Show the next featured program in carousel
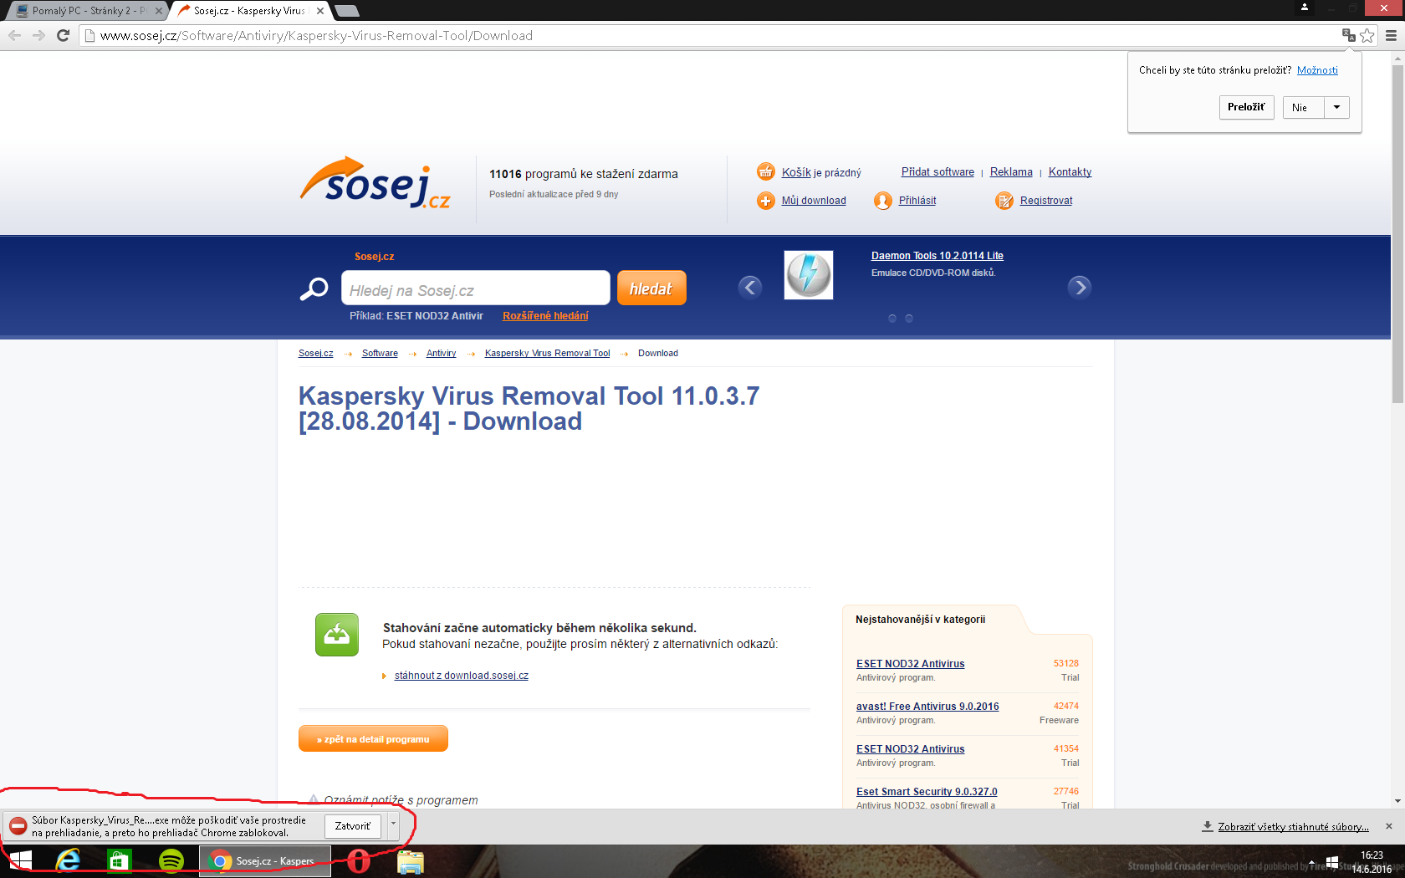 point(1080,287)
